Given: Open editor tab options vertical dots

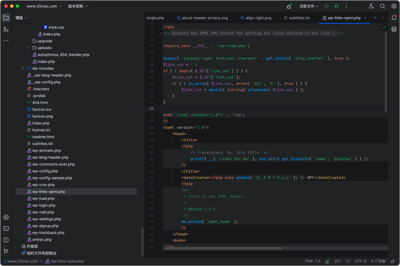Looking at the screenshot, I should 382,18.
